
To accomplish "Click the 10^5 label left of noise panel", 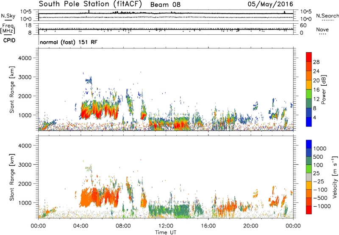I will [26, 12].
